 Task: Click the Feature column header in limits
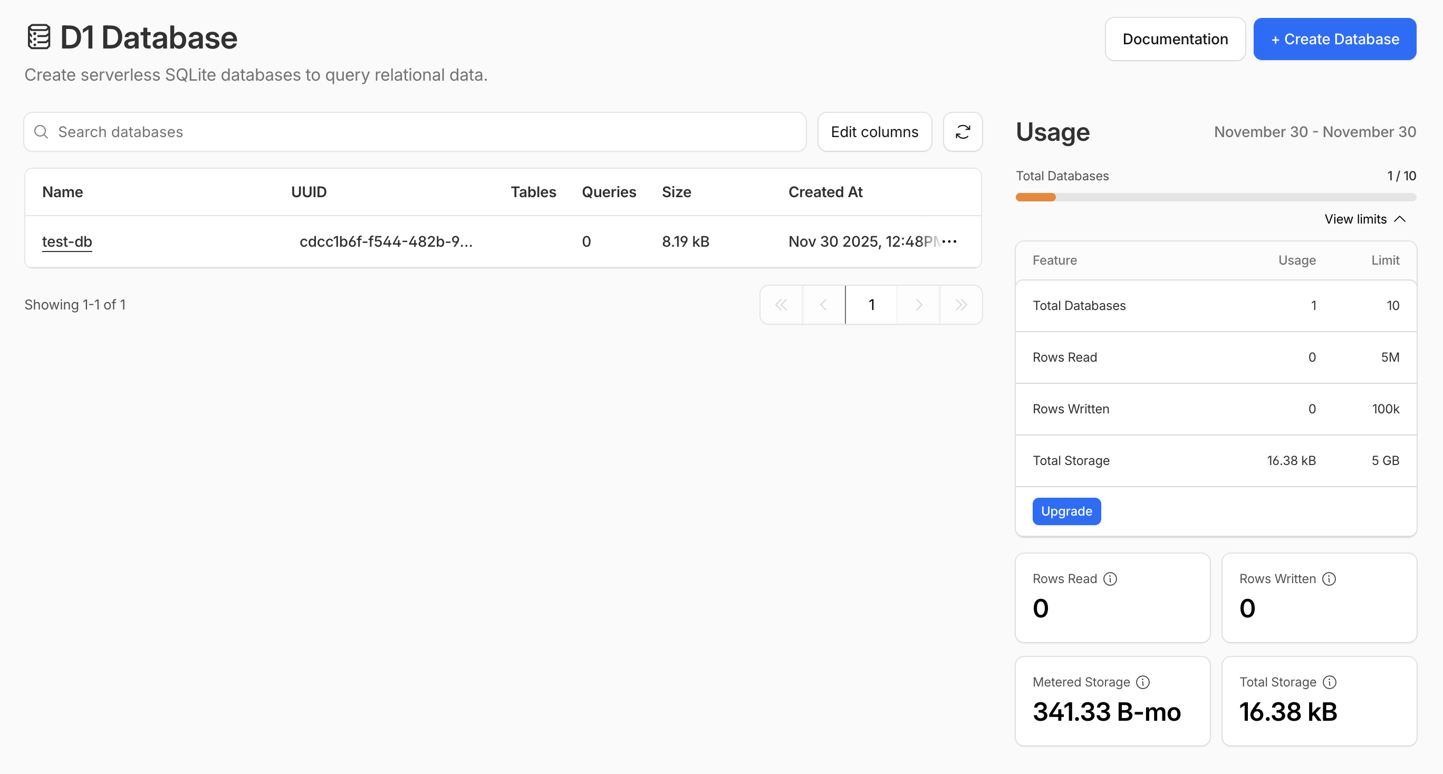point(1054,260)
